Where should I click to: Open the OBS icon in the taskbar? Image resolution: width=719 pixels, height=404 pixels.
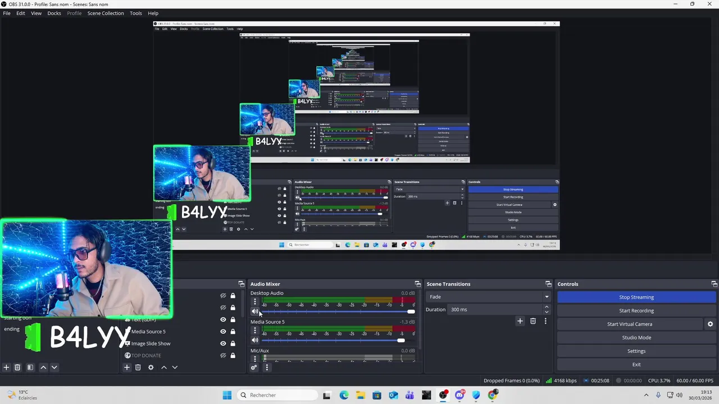pos(443,395)
